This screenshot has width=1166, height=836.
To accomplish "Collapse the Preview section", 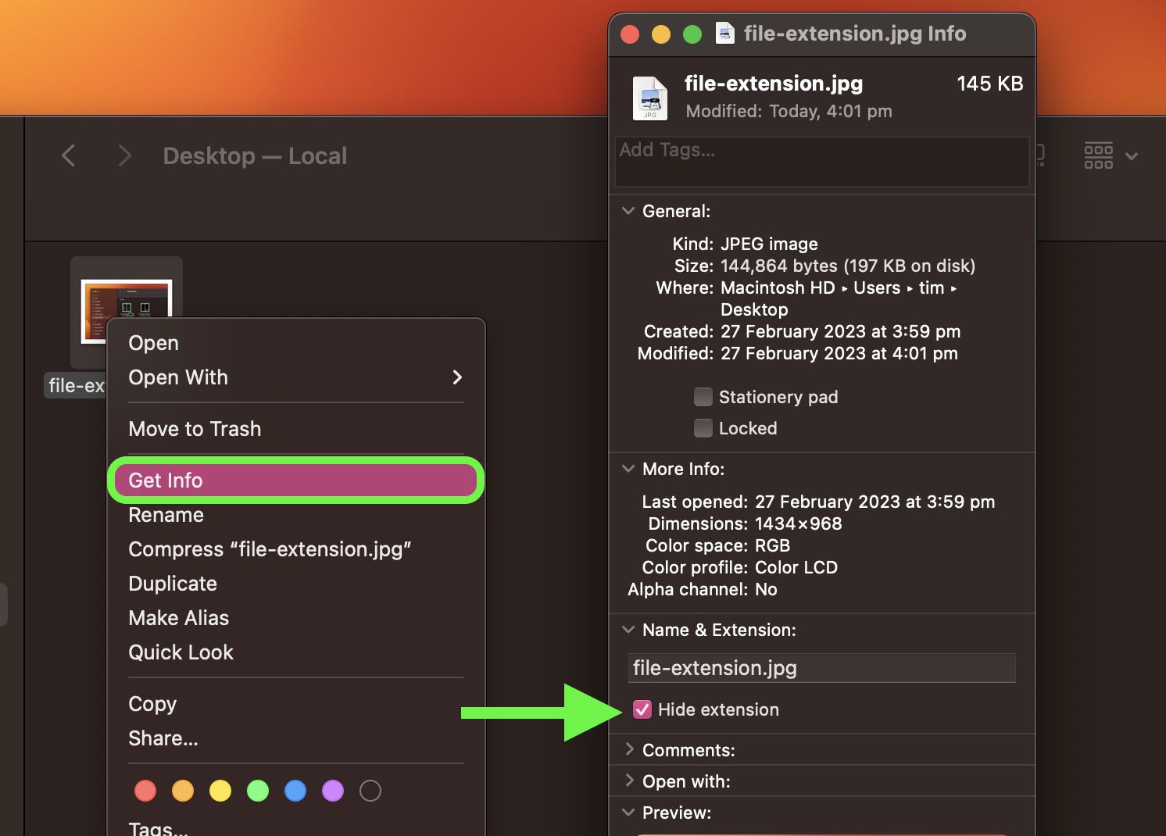I will point(628,813).
